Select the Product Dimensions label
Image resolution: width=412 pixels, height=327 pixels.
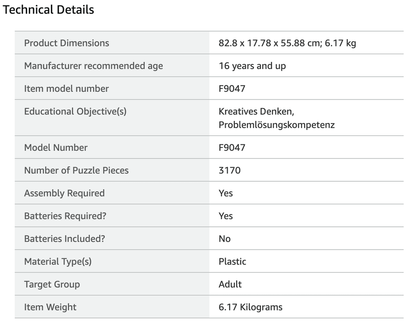pyautogui.click(x=67, y=43)
